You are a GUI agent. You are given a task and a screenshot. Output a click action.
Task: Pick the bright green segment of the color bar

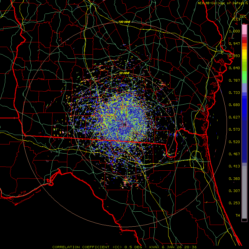pos(244,76)
